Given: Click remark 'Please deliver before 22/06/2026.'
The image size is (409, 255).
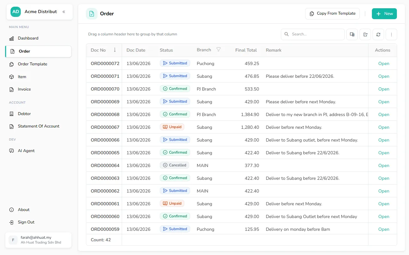Looking at the screenshot, I should point(300,76).
